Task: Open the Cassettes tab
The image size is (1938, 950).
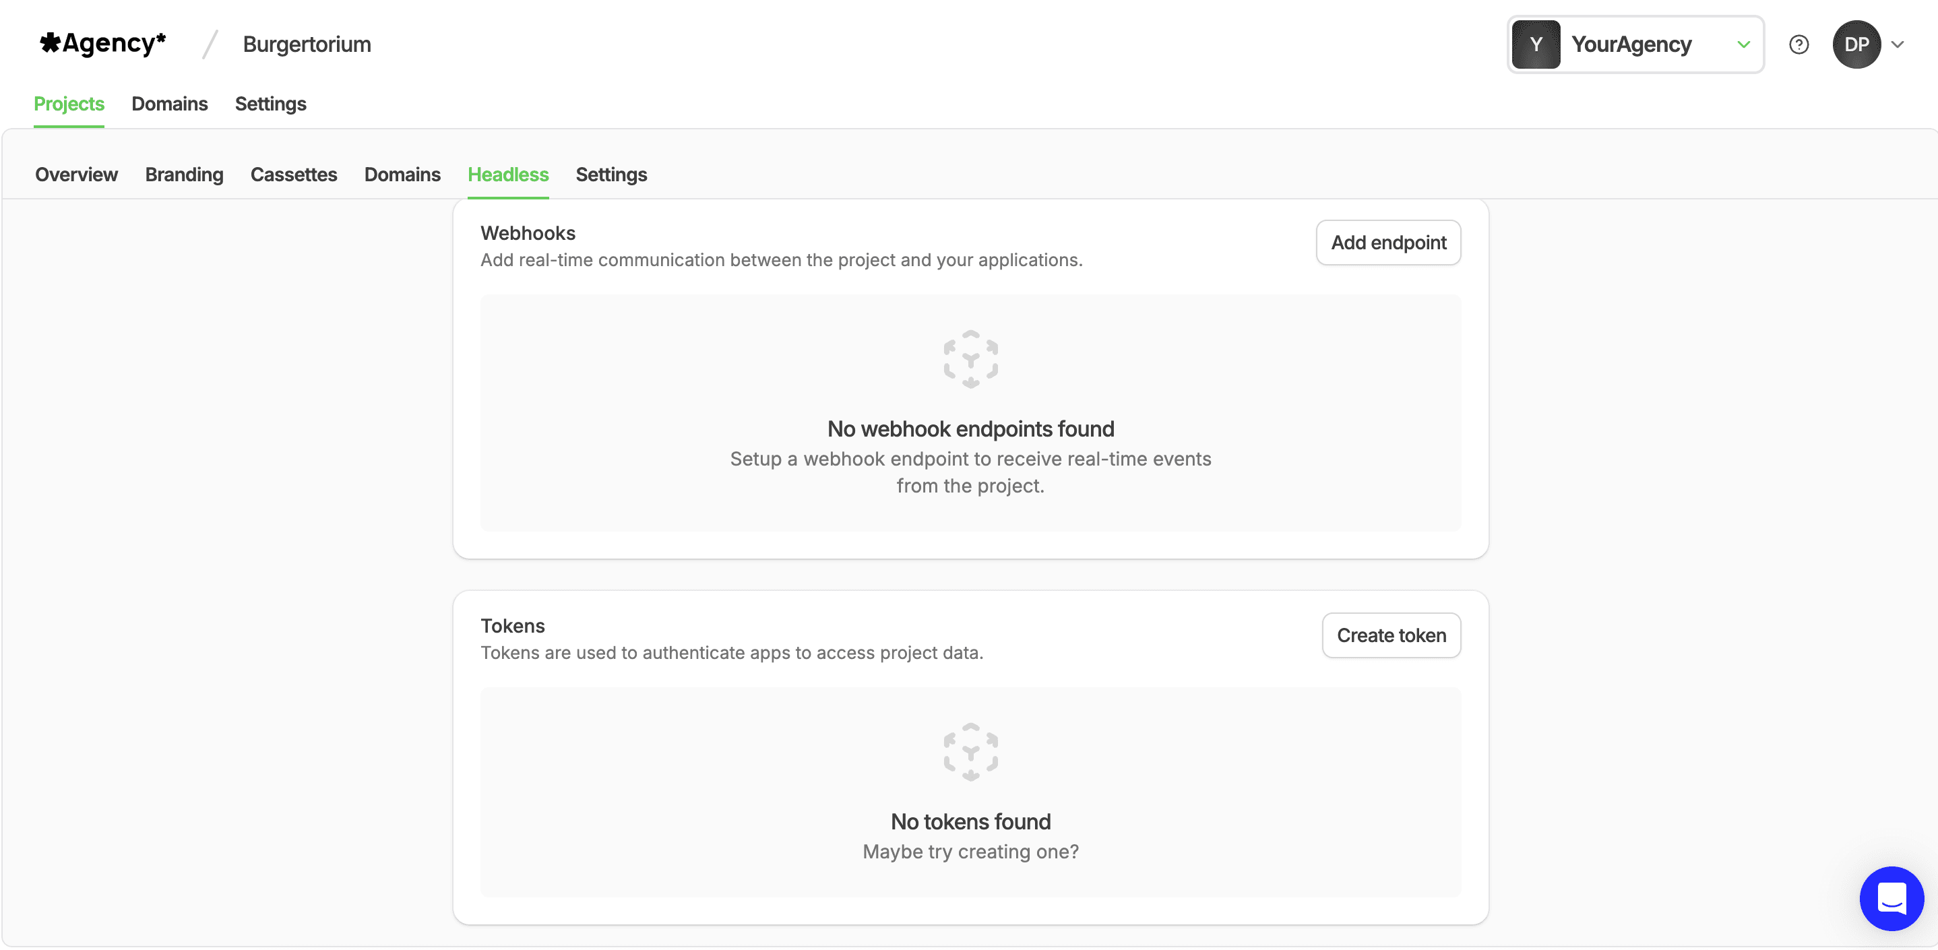Action: [293, 175]
